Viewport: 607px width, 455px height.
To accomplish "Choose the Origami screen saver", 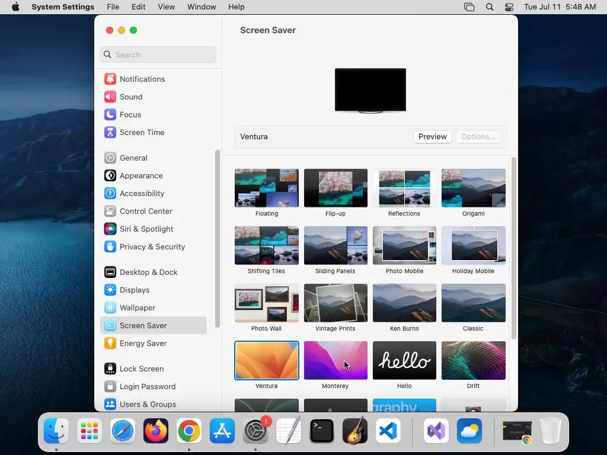I will [x=474, y=188].
